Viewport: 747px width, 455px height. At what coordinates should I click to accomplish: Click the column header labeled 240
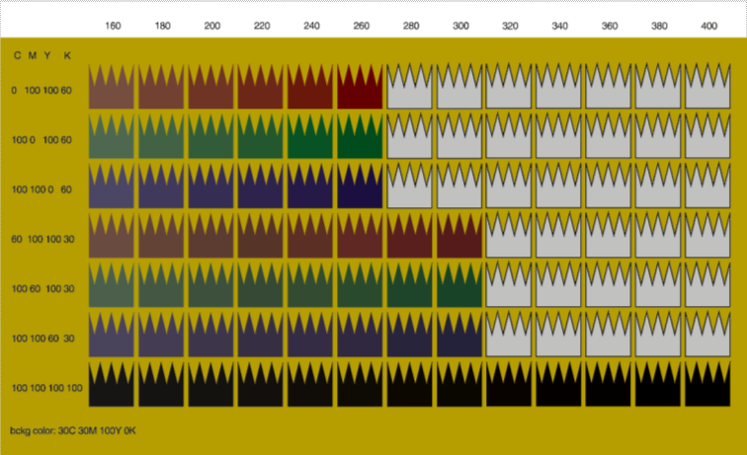coord(311,25)
